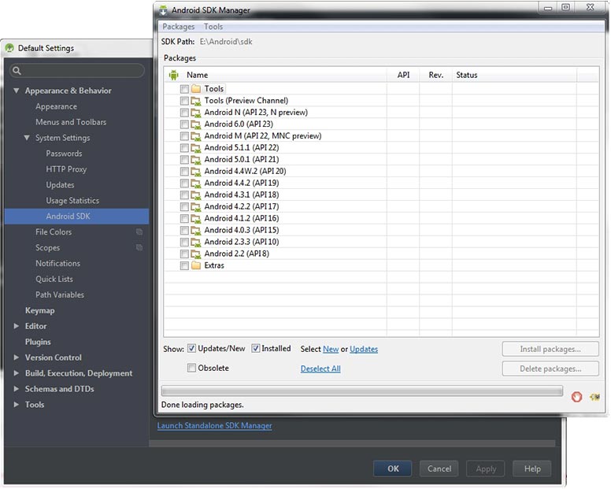Click the loading progress bar
Image resolution: width=611 pixels, height=489 pixels.
point(362,391)
